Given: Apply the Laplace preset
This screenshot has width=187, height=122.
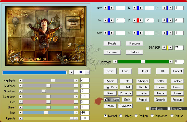Looking at the screenshot, I should point(177,81).
